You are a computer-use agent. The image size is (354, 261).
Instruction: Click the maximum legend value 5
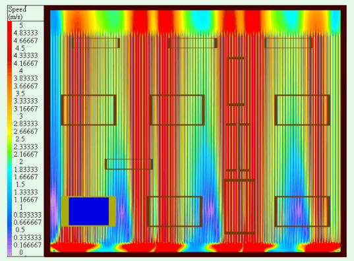21,25
